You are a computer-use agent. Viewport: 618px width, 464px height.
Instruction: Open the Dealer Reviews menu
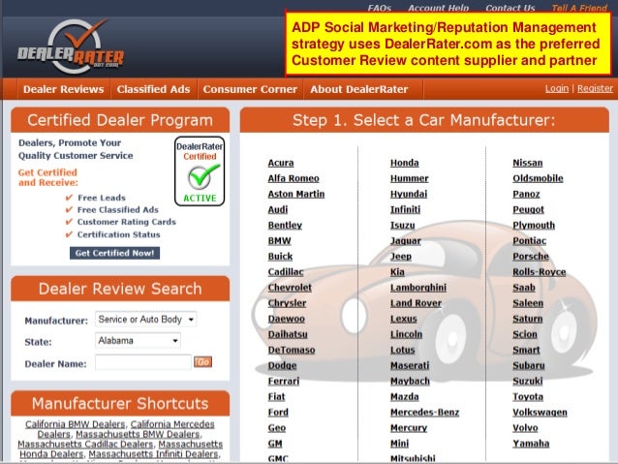[64, 89]
